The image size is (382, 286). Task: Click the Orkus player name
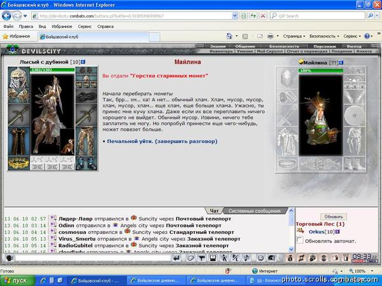[x=316, y=232]
